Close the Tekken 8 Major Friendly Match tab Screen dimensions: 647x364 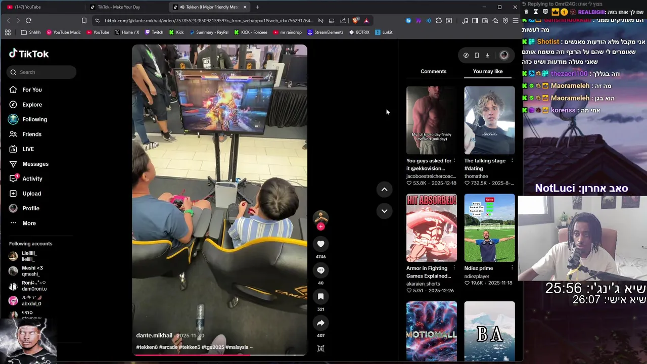point(245,7)
